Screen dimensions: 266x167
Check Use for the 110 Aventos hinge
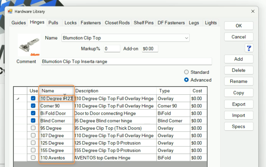click(33, 158)
